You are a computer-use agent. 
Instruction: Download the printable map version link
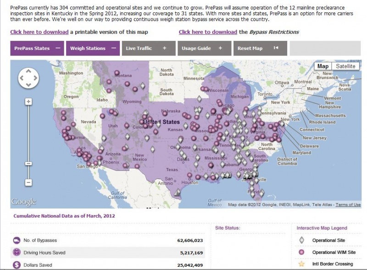(x=39, y=32)
